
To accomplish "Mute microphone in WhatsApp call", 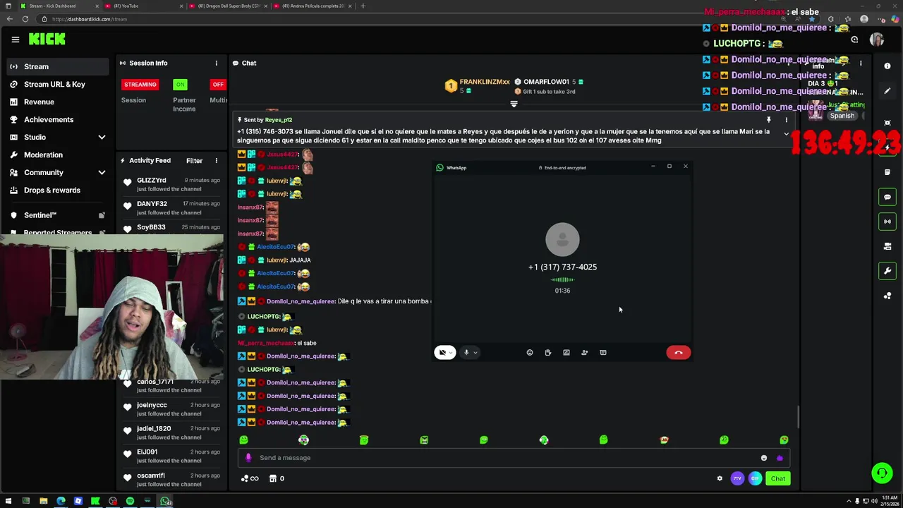I will (466, 352).
